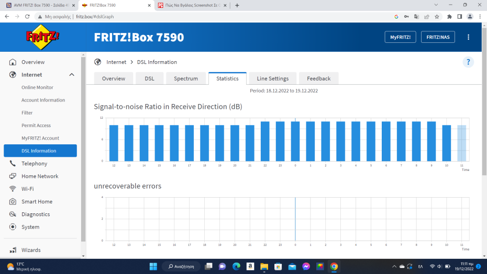Open the Feedback tab
This screenshot has height=274, width=487.
click(x=319, y=78)
